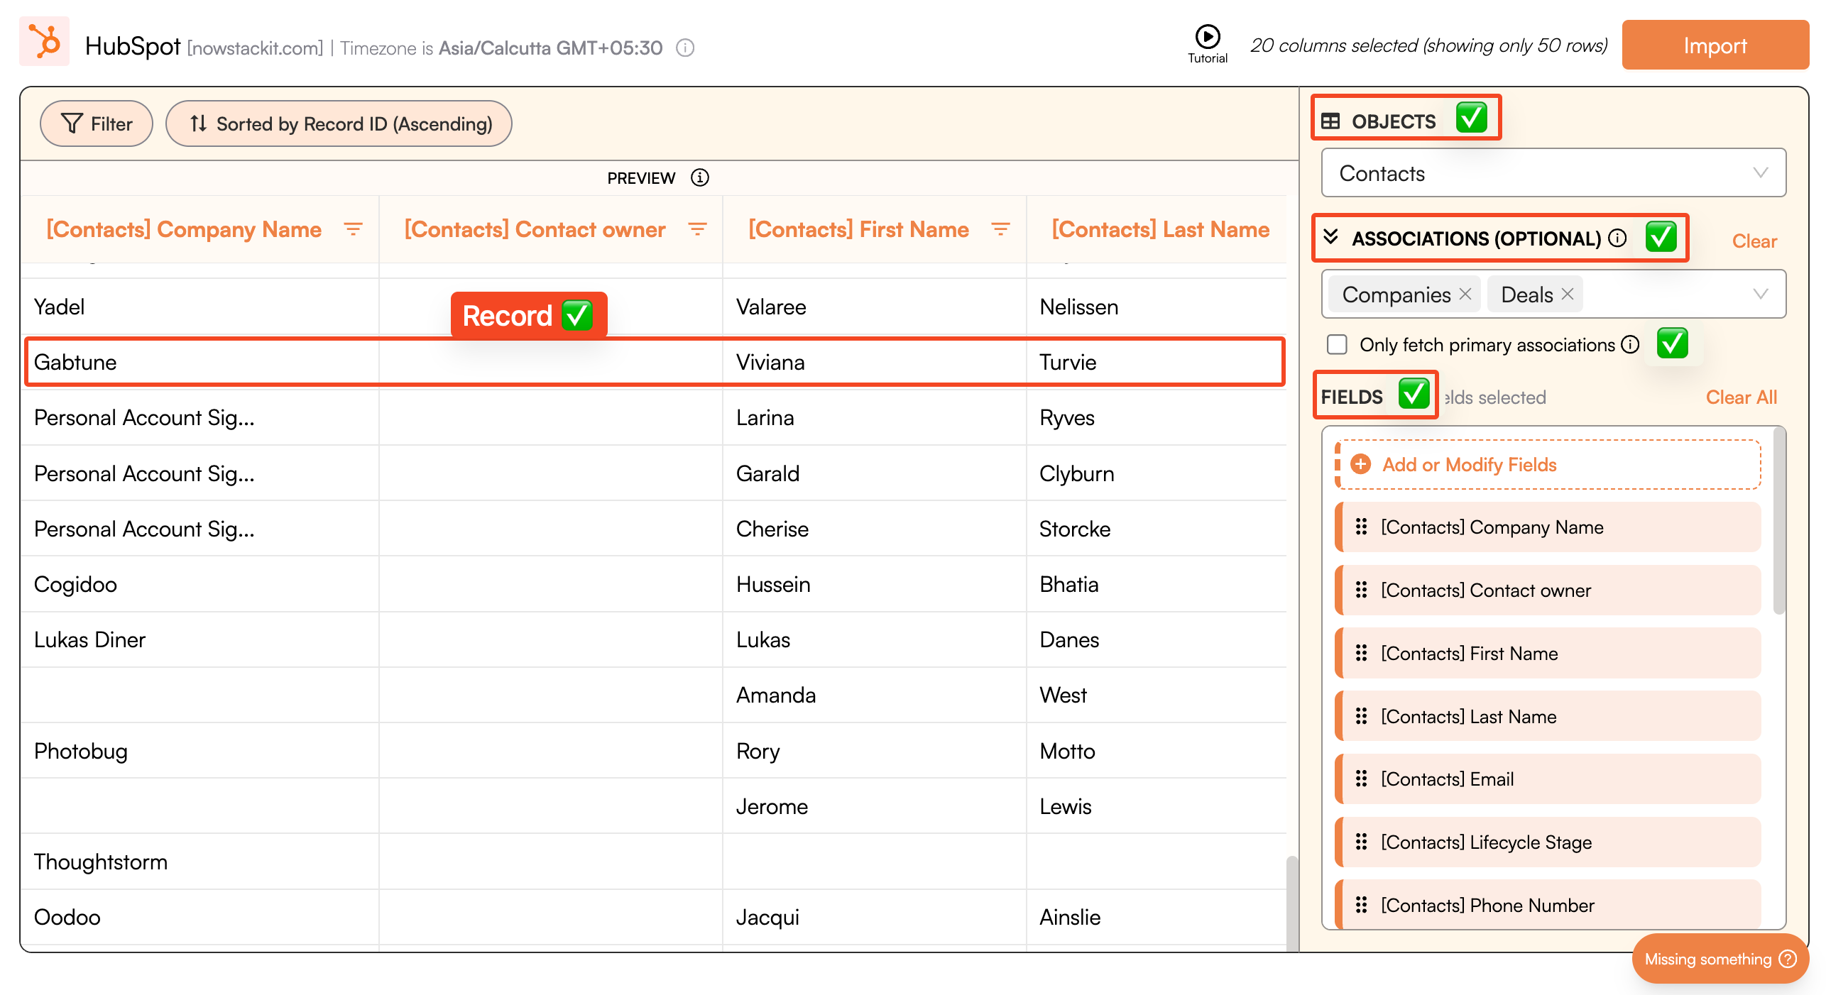Click the Associations info icon

tap(1617, 238)
